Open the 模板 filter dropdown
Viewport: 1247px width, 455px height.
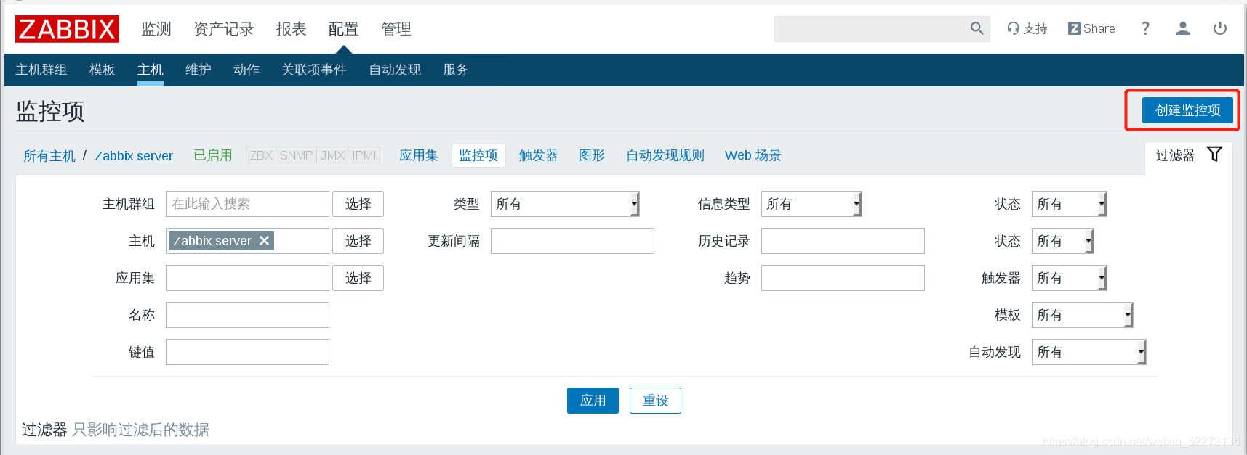click(1082, 315)
